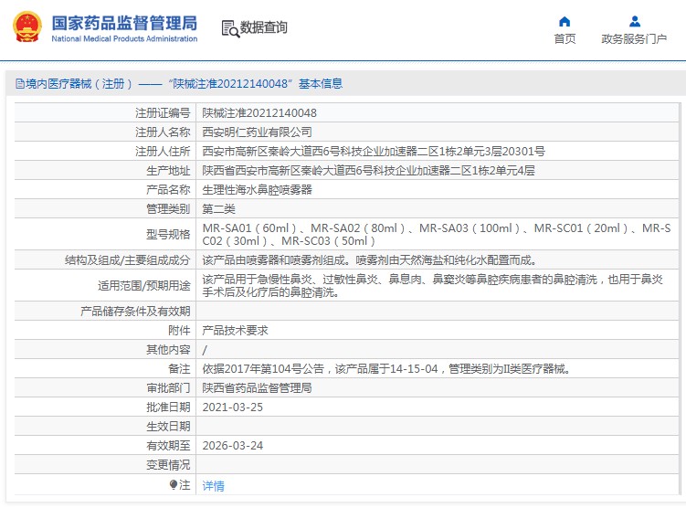Click the heading 陕械注准20212140048 基本信息

pos(255,83)
